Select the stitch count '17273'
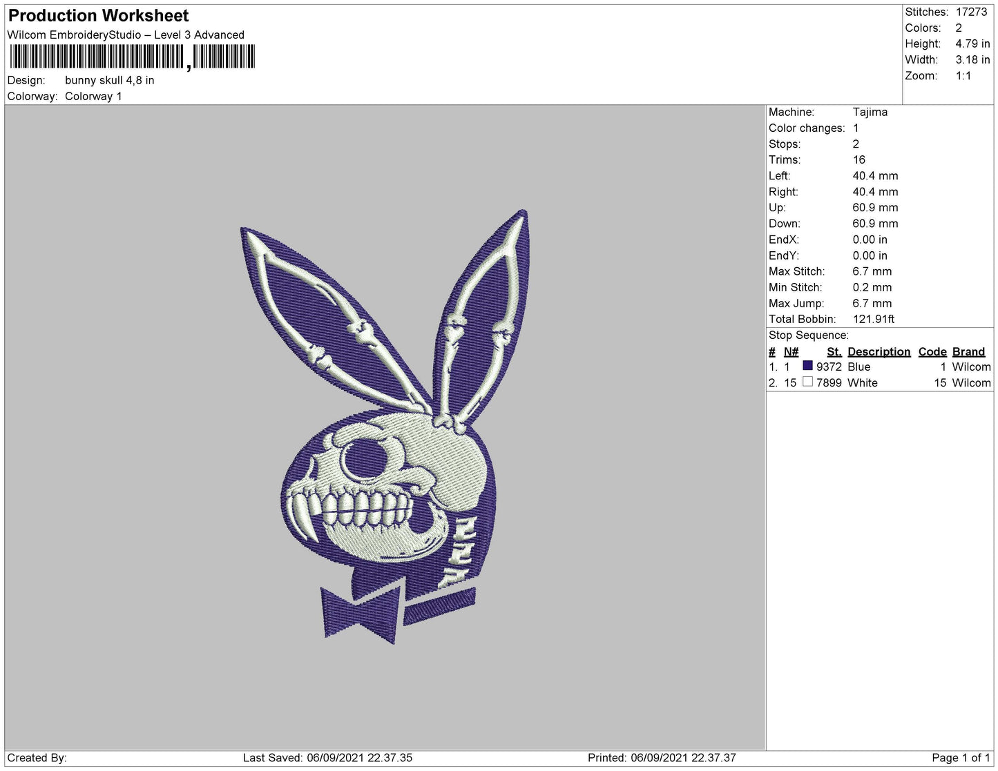The width and height of the screenshot is (998, 771). pos(972,12)
